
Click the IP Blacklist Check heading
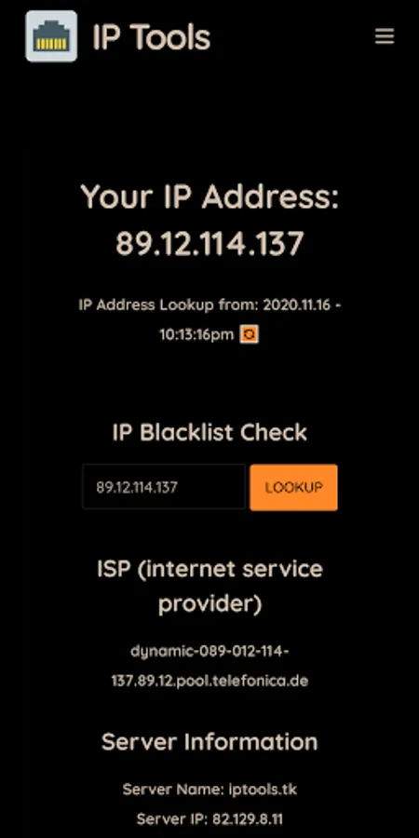(209, 432)
